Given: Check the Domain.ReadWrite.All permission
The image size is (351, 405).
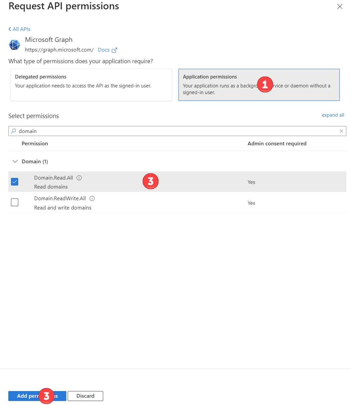Looking at the screenshot, I should pyautogui.click(x=15, y=202).
